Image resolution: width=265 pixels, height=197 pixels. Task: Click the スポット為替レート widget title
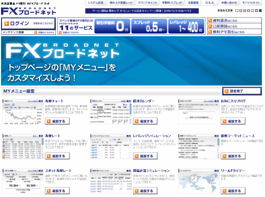coord(58,170)
